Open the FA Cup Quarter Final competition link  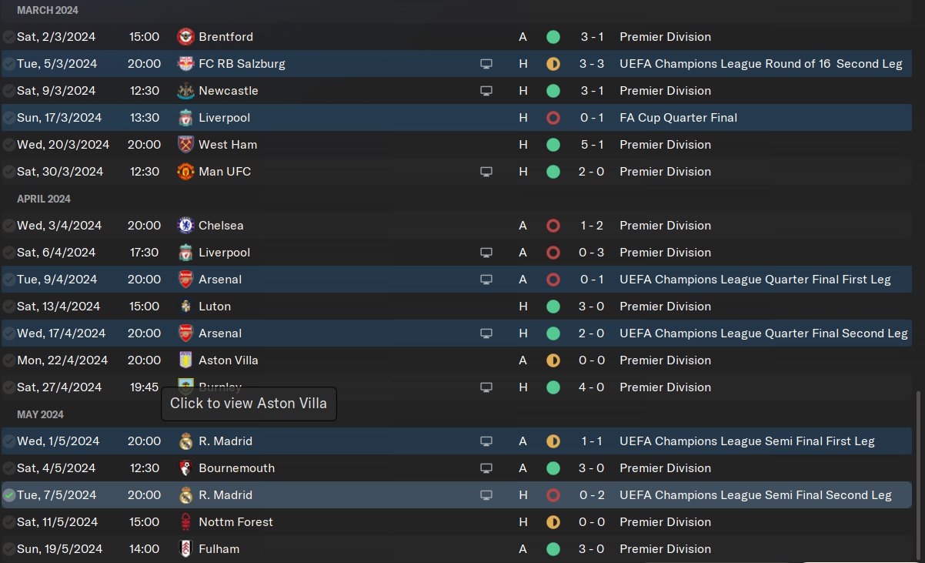[678, 118]
